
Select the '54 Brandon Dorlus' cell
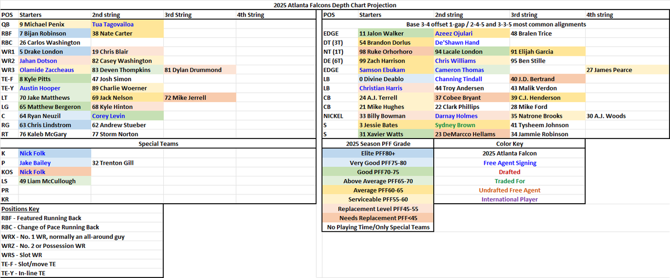396,42
